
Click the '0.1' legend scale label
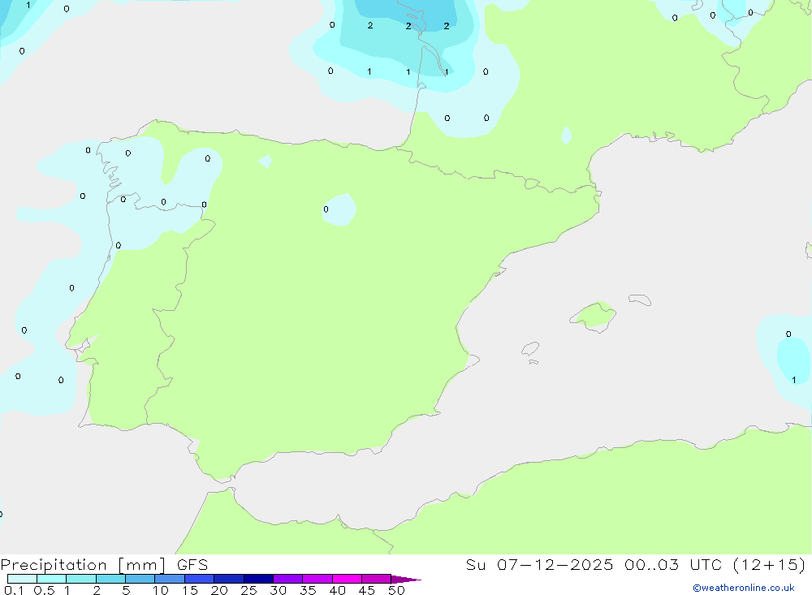pos(14,590)
